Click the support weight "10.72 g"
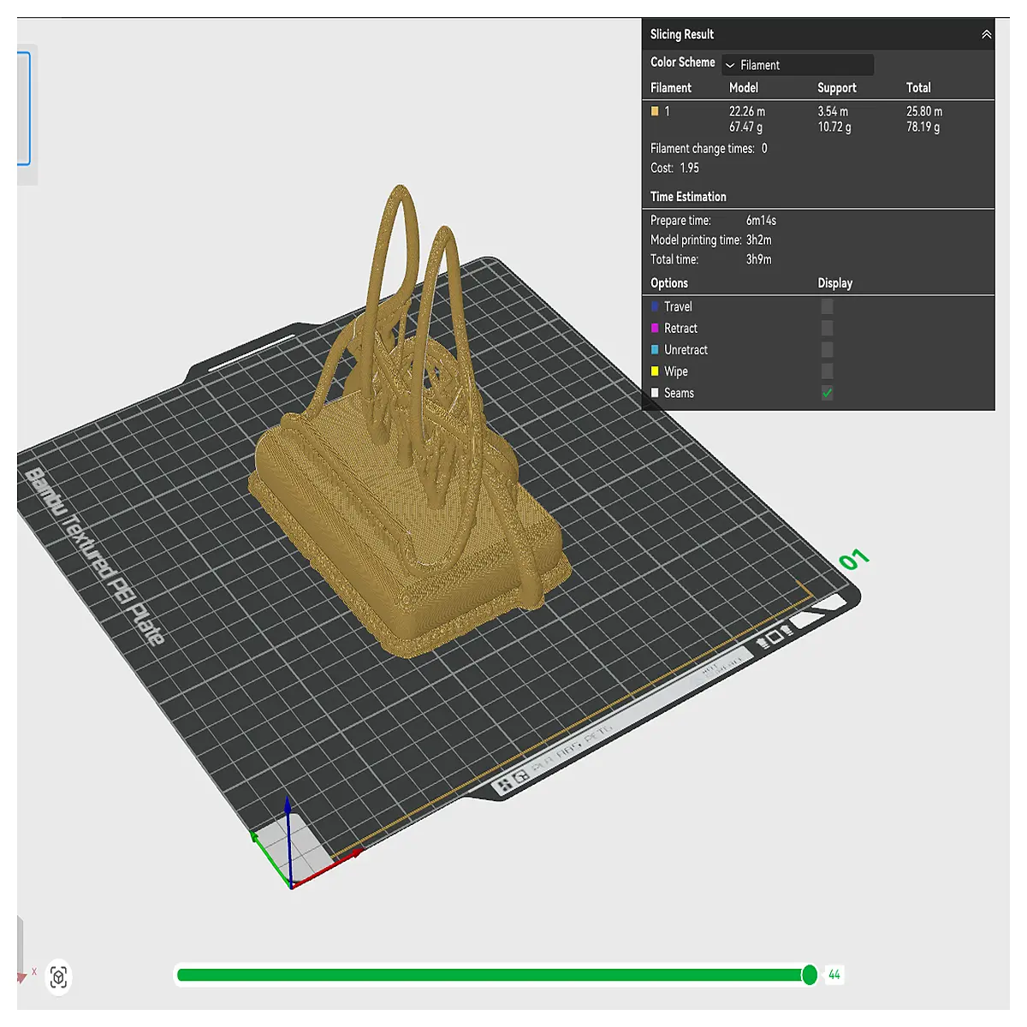 point(834,127)
